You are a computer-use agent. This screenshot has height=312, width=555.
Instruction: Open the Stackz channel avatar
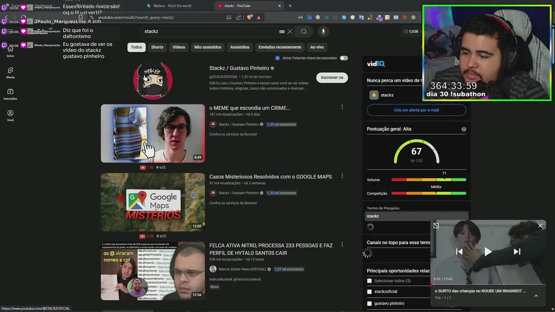tap(153, 81)
